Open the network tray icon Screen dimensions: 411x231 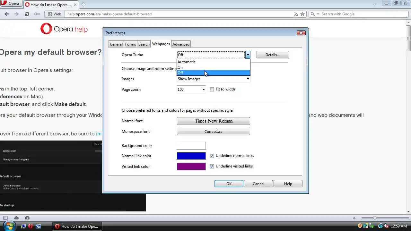[x=380, y=226]
